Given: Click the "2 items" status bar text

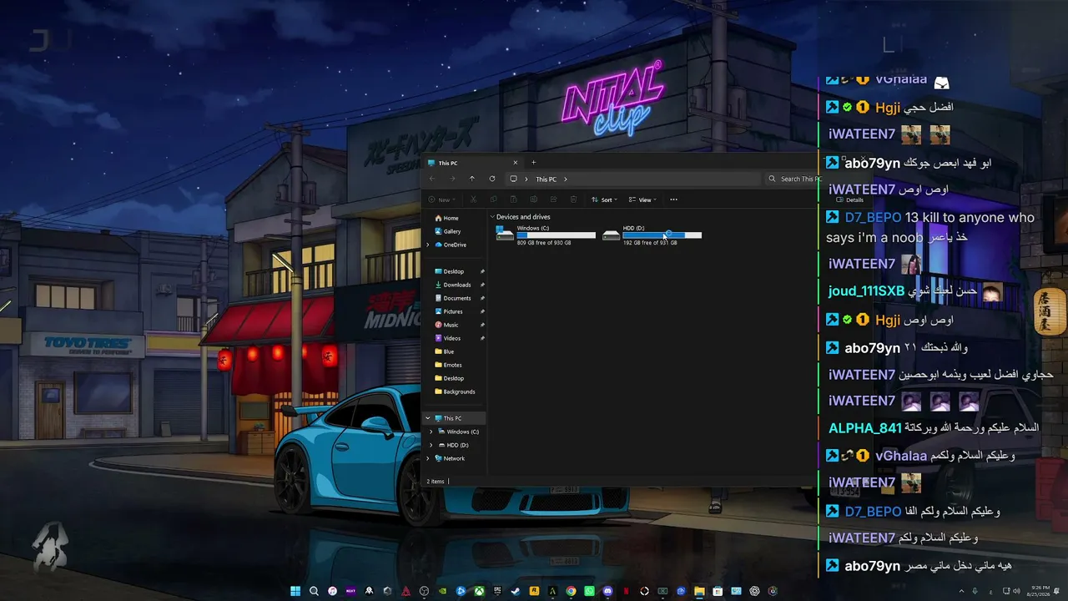Looking at the screenshot, I should point(436,482).
